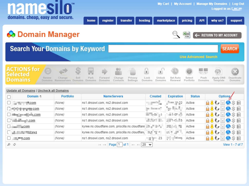Open the home navigation tab
Image resolution: width=249 pixels, height=186 pixels.
click(x=91, y=21)
